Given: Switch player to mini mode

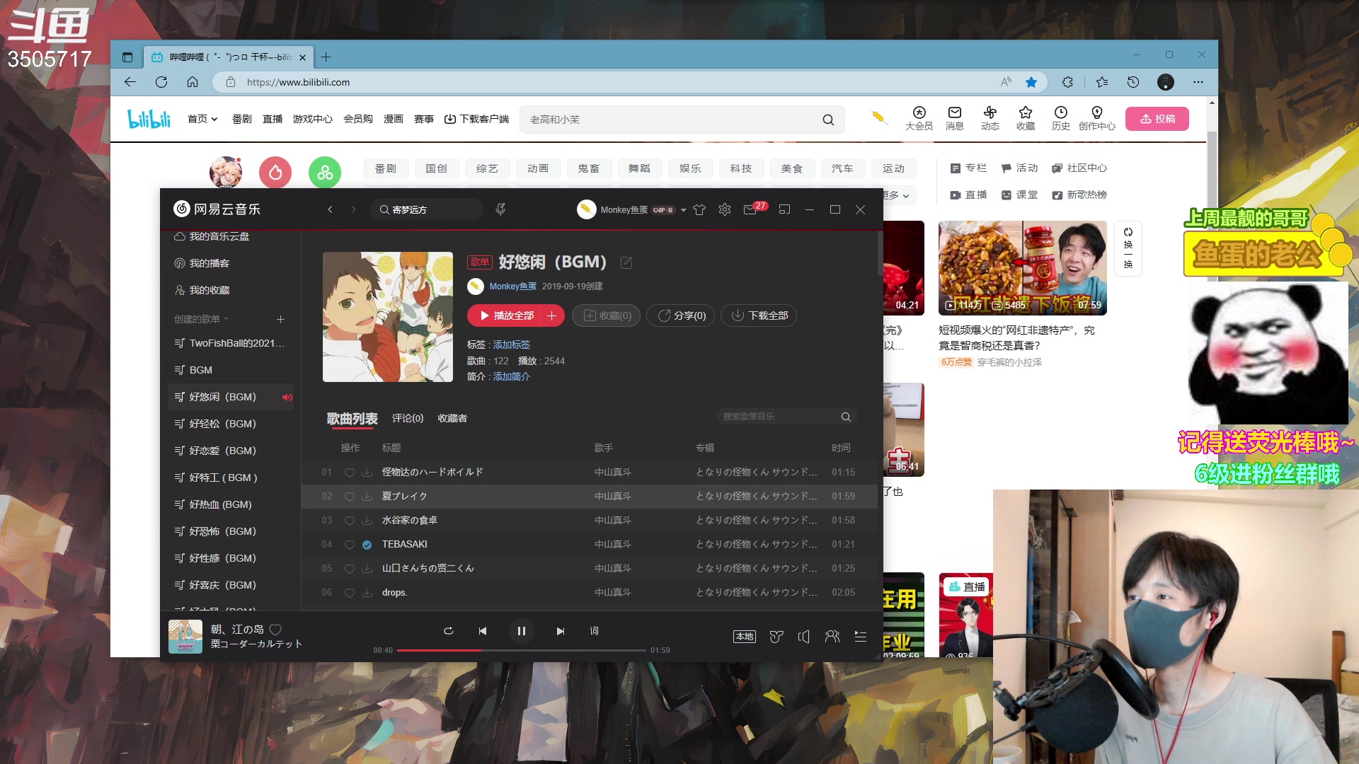Looking at the screenshot, I should [784, 209].
